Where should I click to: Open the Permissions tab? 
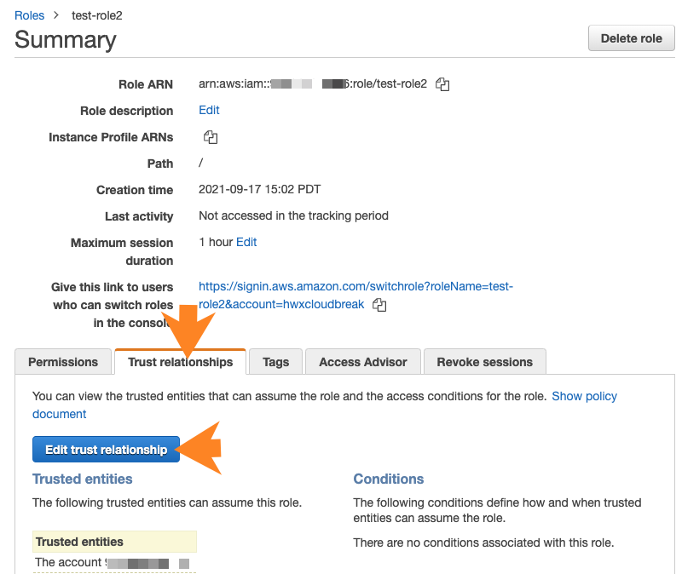coord(63,362)
